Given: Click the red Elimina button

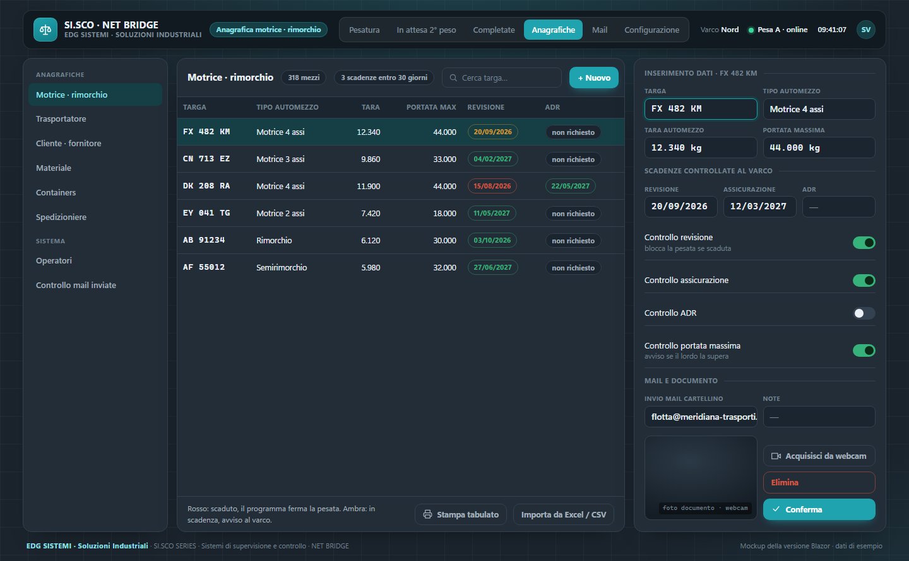Looking at the screenshot, I should (x=819, y=482).
